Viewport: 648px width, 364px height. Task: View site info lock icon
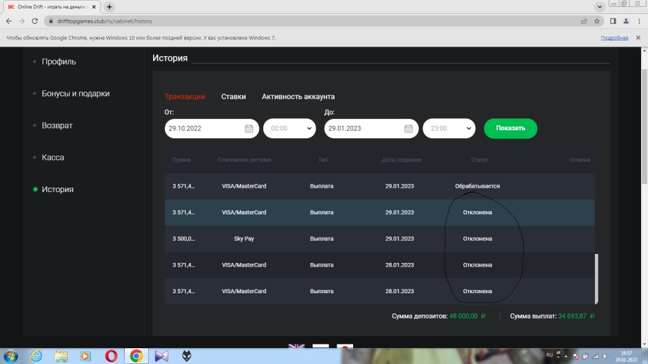coord(51,21)
